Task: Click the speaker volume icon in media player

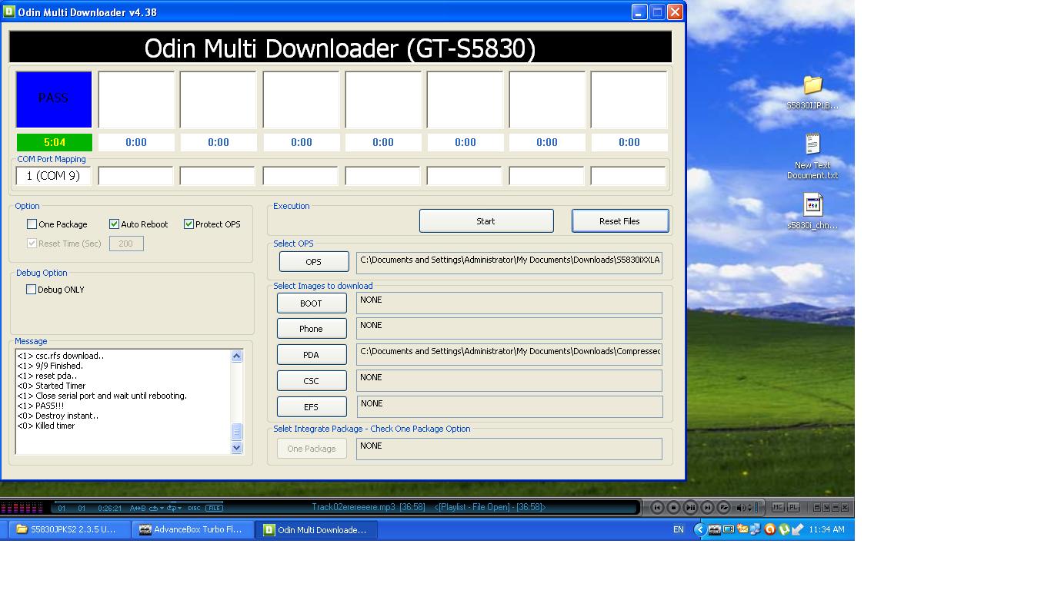Action: pos(740,507)
